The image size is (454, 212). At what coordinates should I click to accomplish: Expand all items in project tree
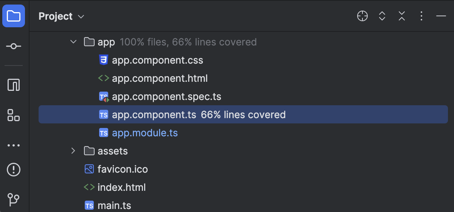pyautogui.click(x=382, y=16)
